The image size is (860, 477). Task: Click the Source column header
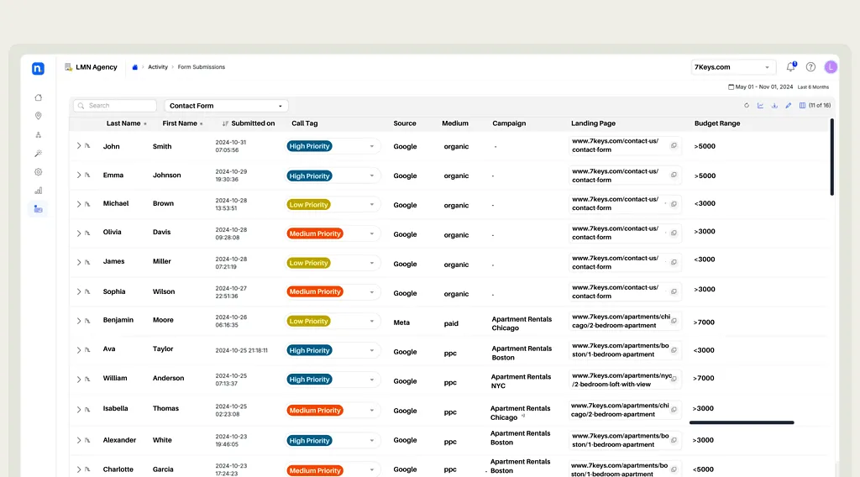point(405,123)
